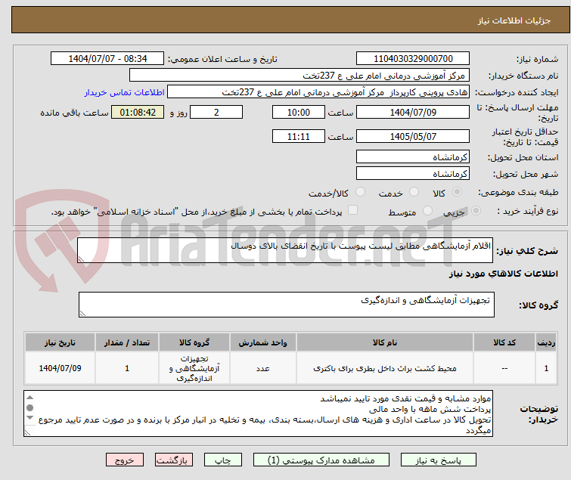
Task: Click the تاریخ نیاز column header
Action: click(x=60, y=342)
